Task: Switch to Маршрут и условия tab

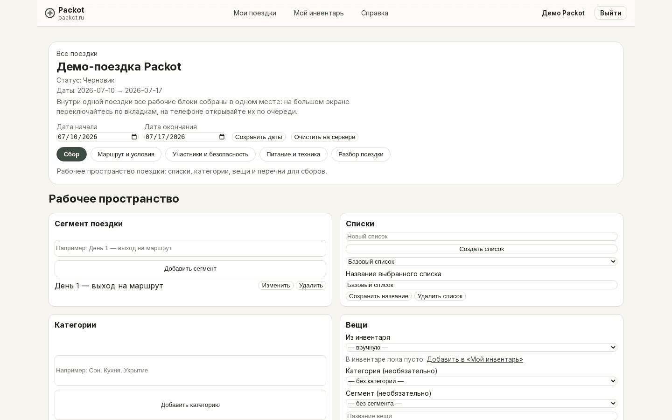Action: click(126, 154)
